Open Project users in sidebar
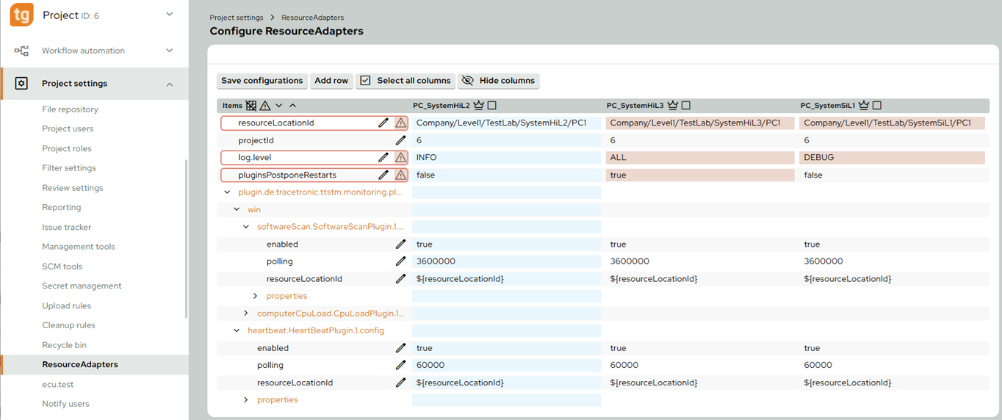 coord(68,128)
